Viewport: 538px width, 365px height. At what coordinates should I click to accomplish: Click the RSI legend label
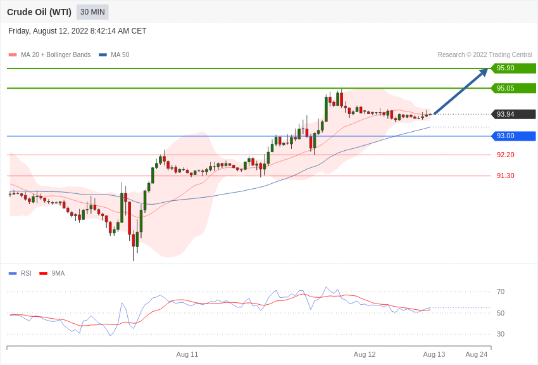pyautogui.click(x=26, y=273)
